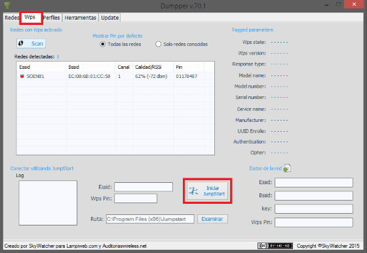367x253 pixels.
Task: Sort by Calidad/RSSI column header
Action: (x=153, y=67)
